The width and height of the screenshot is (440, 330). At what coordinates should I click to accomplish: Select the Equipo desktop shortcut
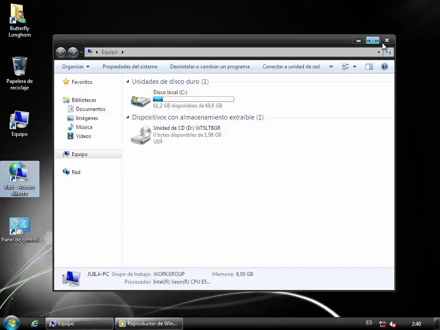pos(19,123)
